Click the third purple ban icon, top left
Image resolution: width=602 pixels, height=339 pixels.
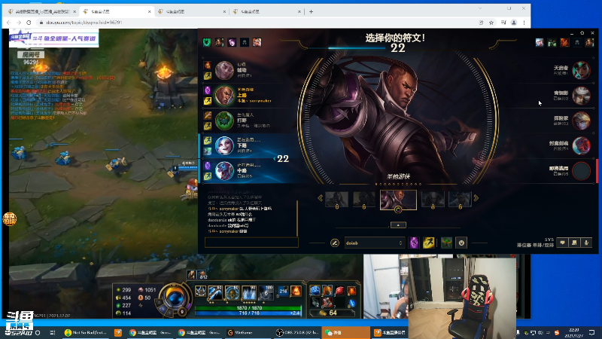pyautogui.click(x=232, y=42)
